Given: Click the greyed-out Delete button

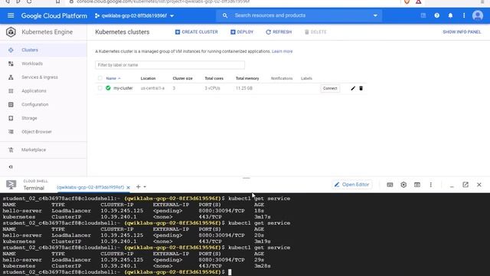Looking at the screenshot, I should 315,32.
